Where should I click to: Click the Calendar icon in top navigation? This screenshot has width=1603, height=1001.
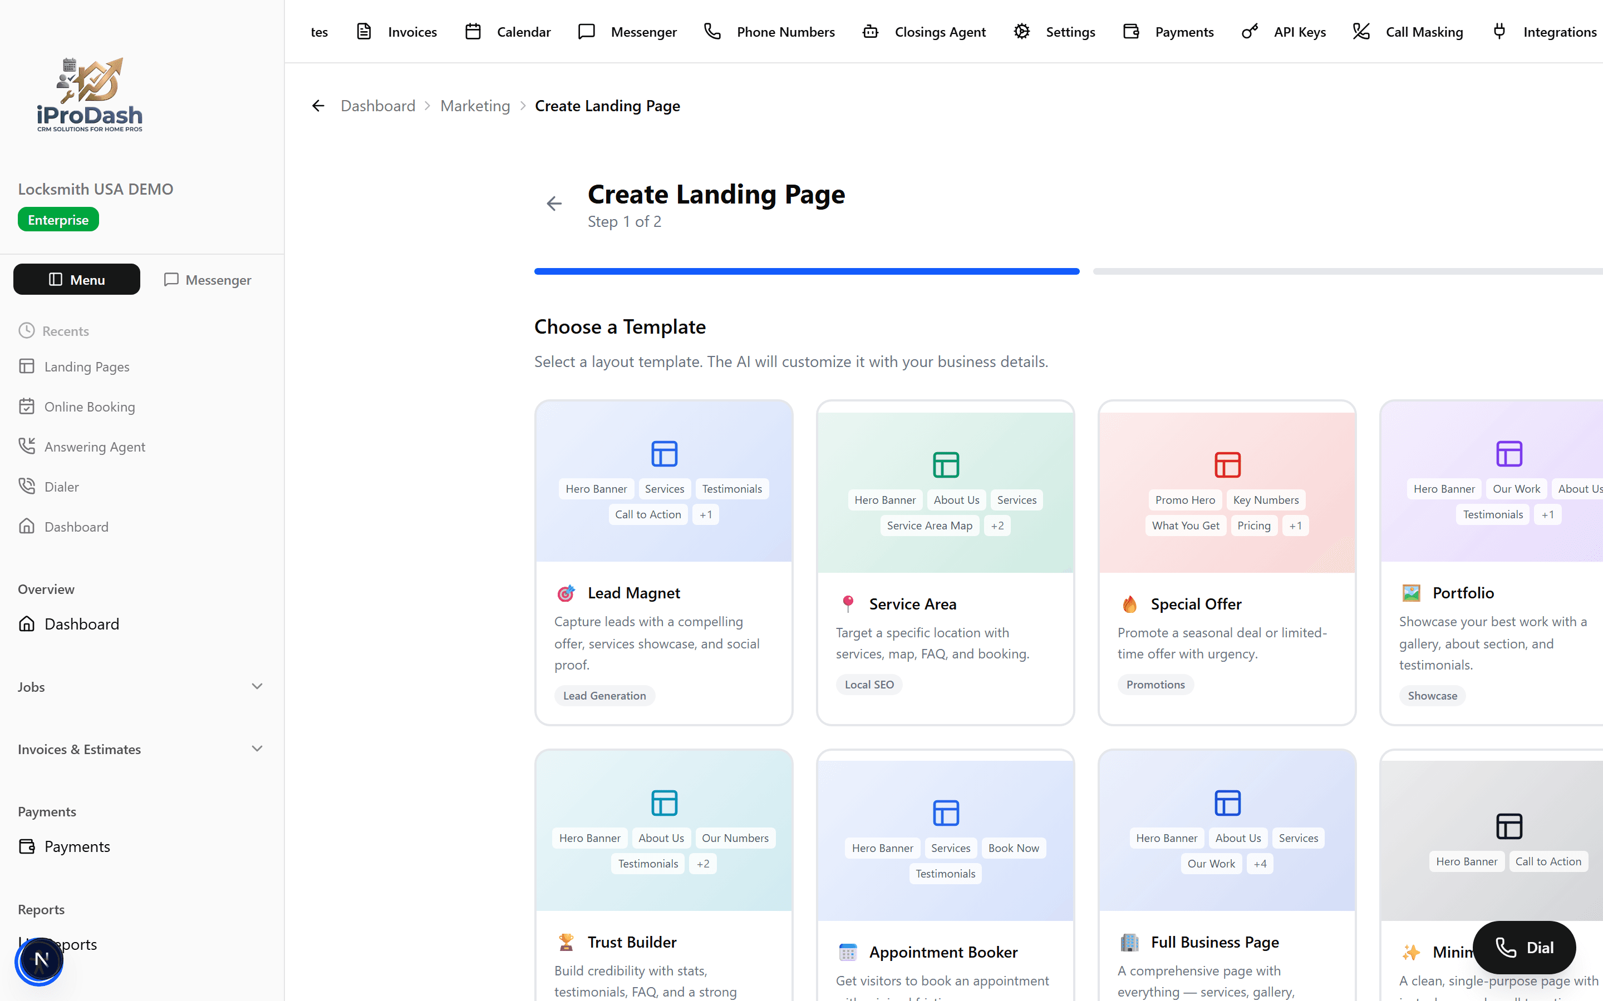[x=473, y=31]
